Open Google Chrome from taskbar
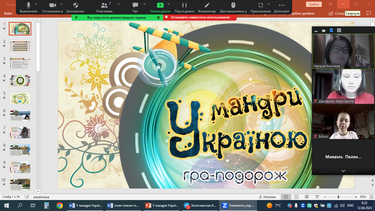Viewport: 375px width, 211px height. click(59, 206)
